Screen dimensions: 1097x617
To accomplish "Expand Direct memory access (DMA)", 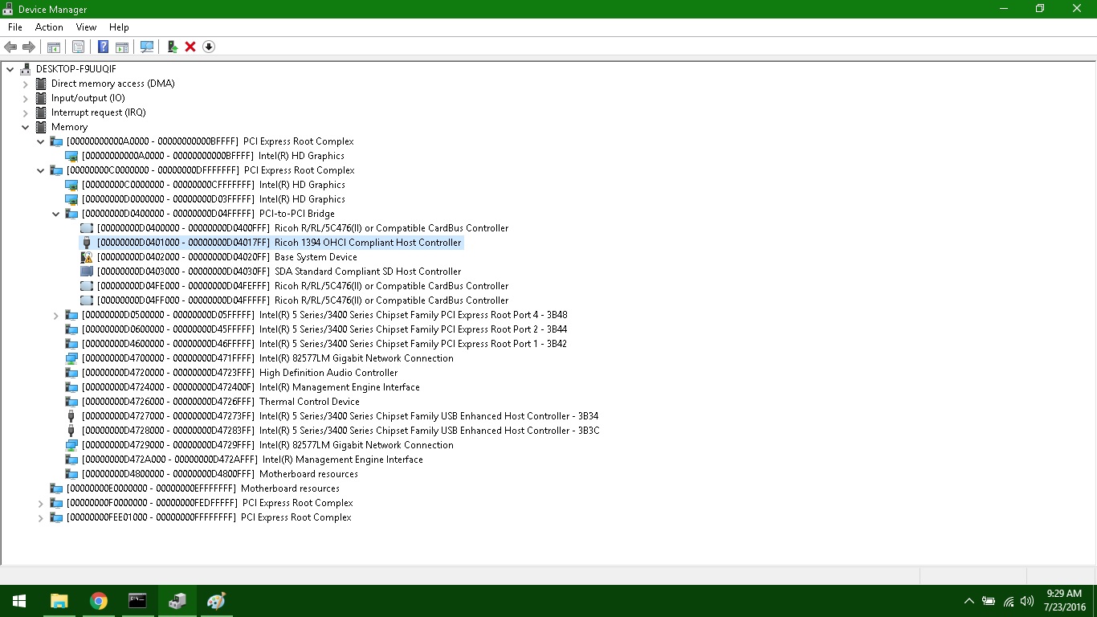I will (x=26, y=84).
